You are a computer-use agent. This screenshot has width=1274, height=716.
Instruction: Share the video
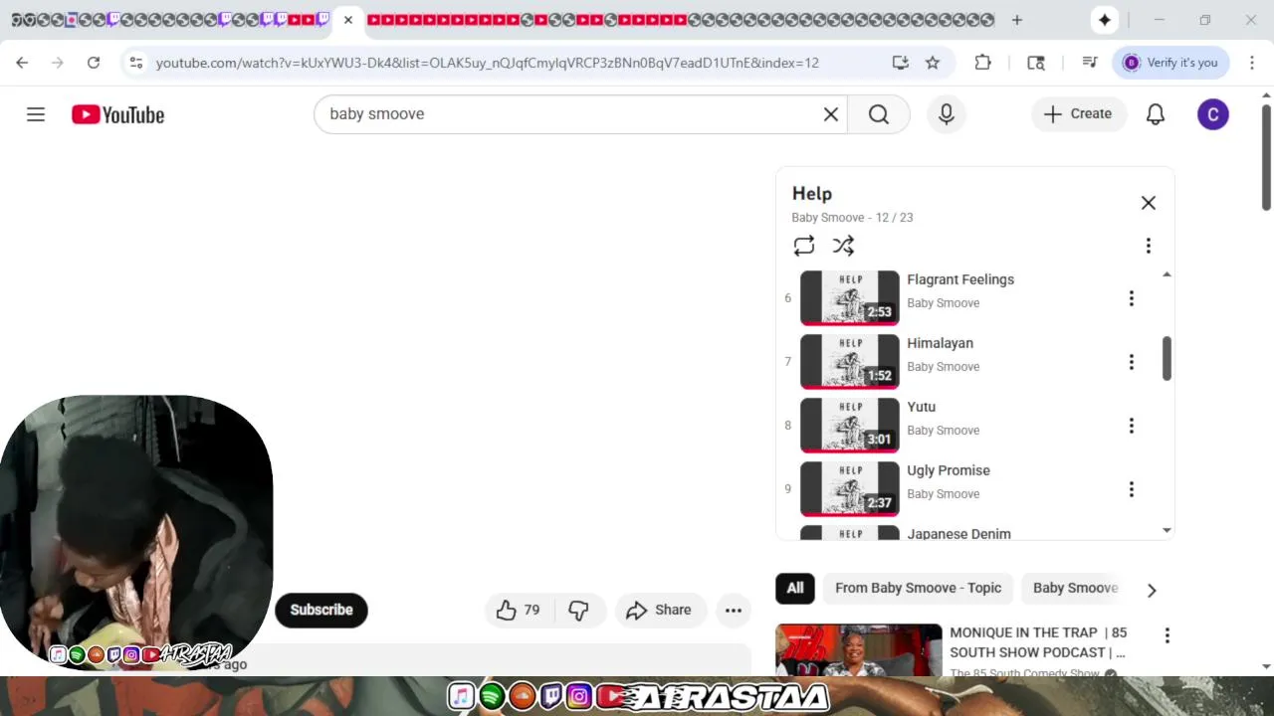(x=660, y=611)
